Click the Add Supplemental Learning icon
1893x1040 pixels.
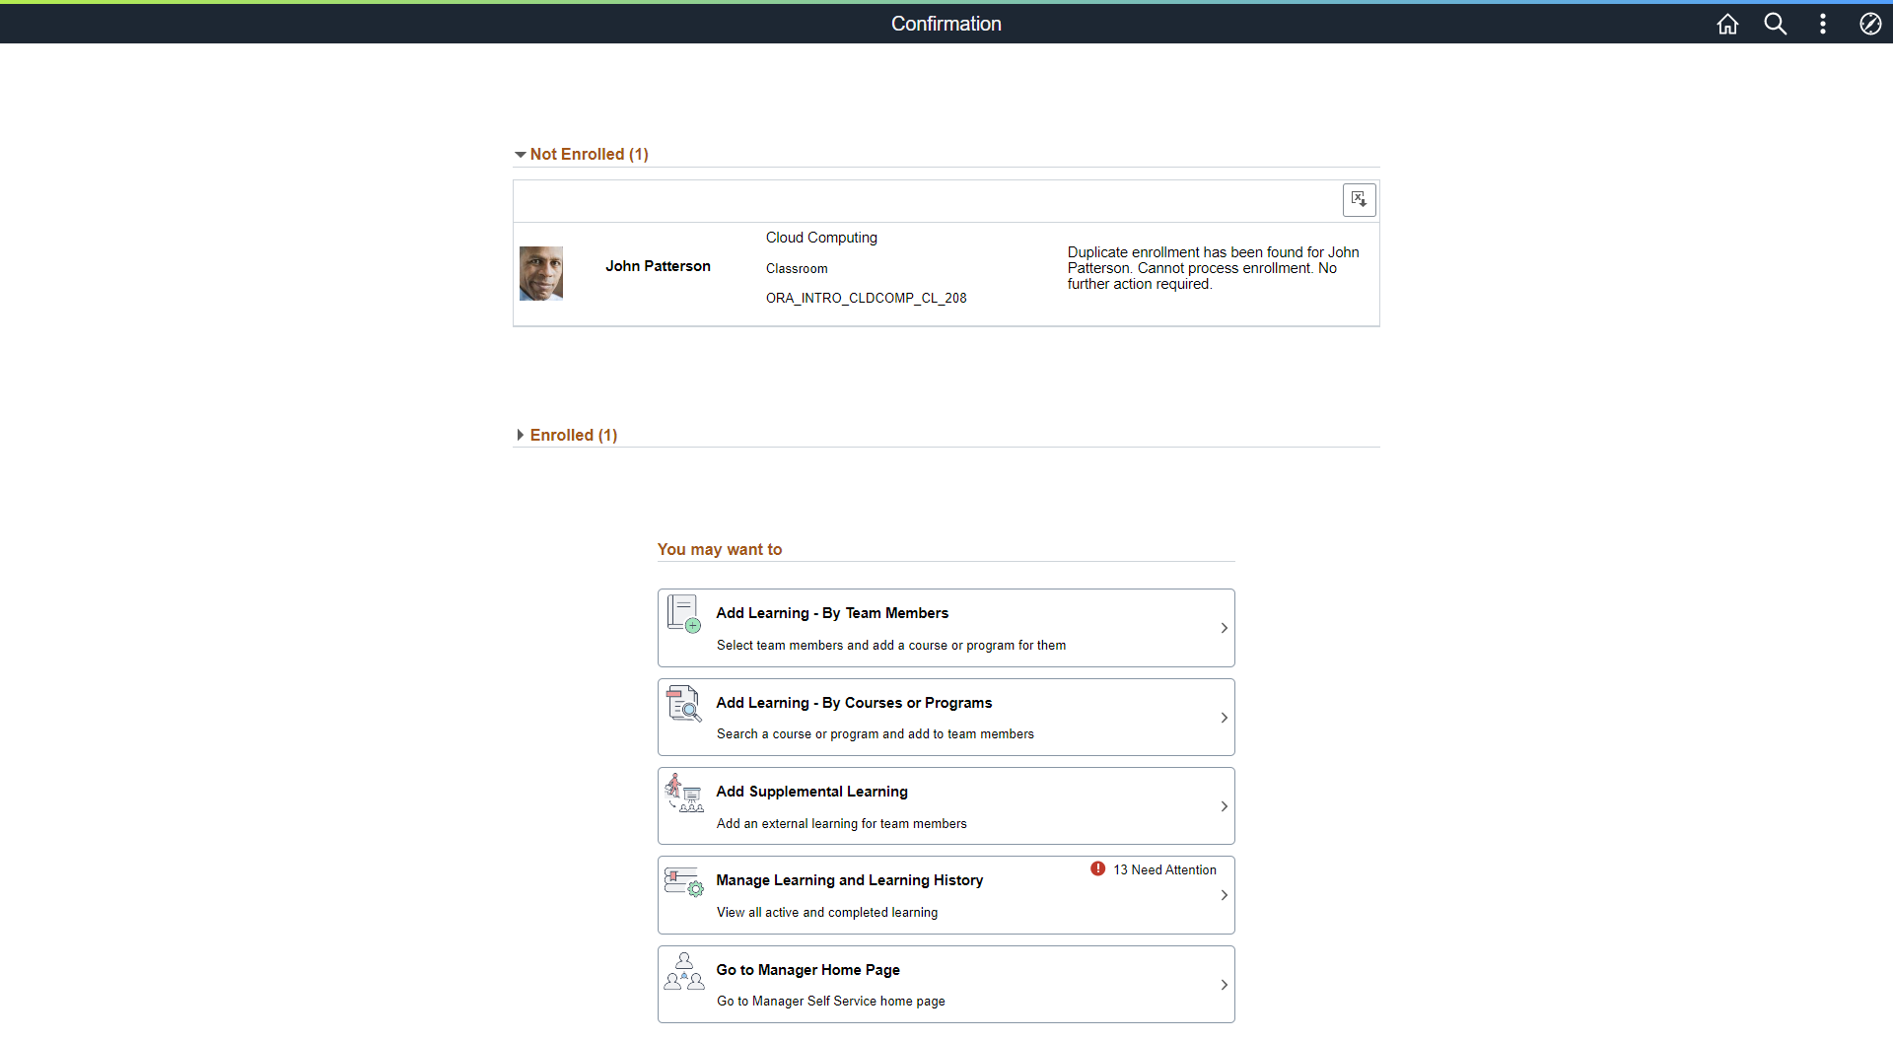click(684, 793)
